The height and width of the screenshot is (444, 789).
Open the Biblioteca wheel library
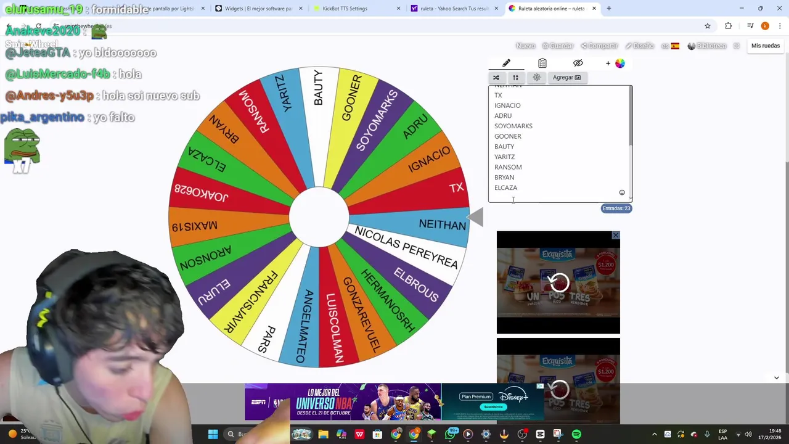pos(707,46)
